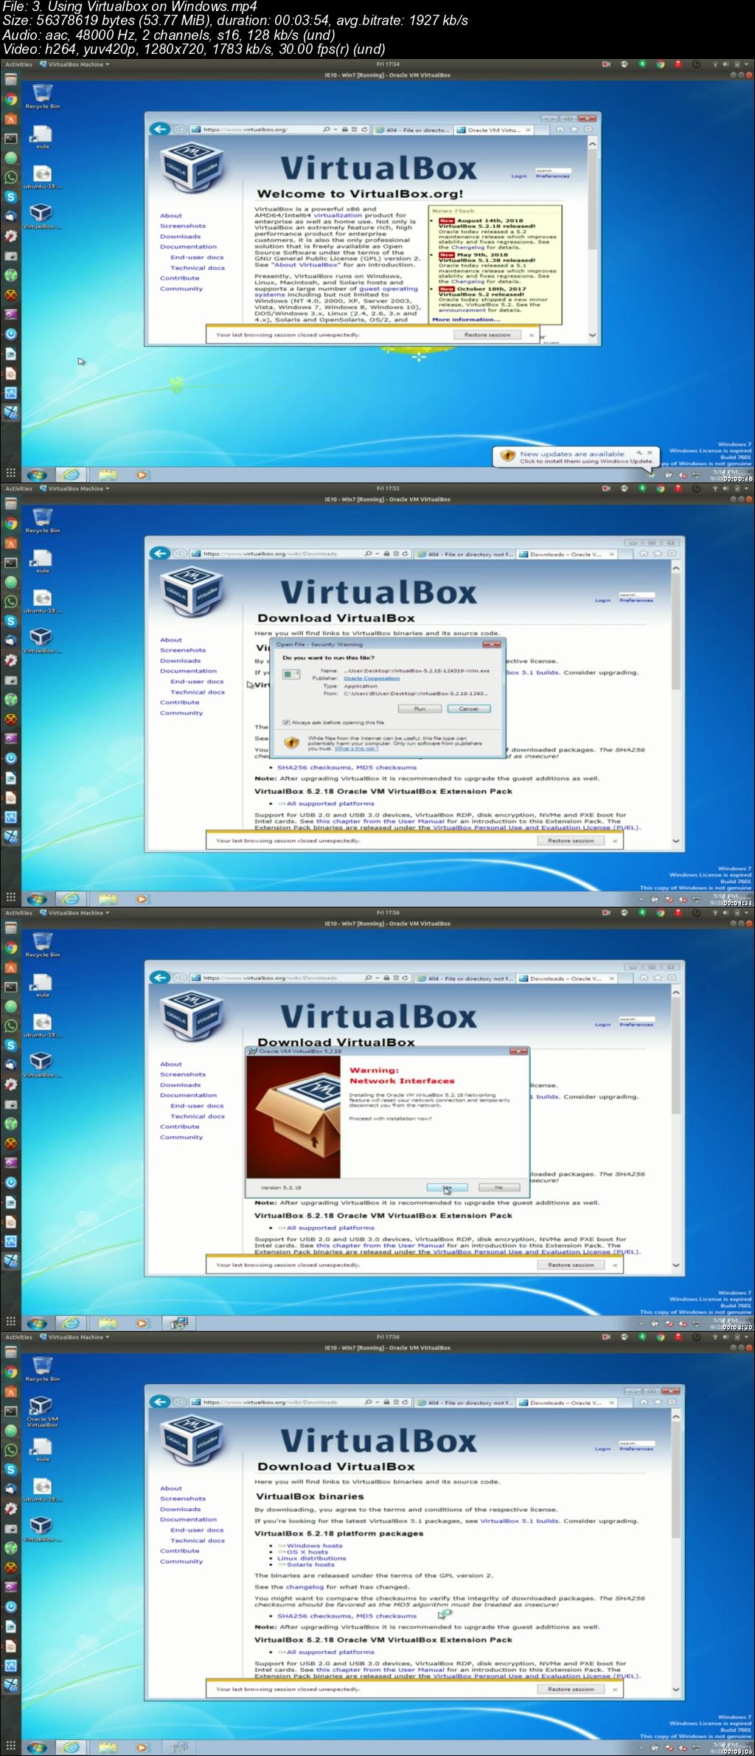Open 'VirtualBox Personal Use and Evaluation License' link, last frame

pos(536,1676)
